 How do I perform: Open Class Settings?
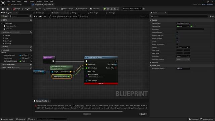click(67, 9)
